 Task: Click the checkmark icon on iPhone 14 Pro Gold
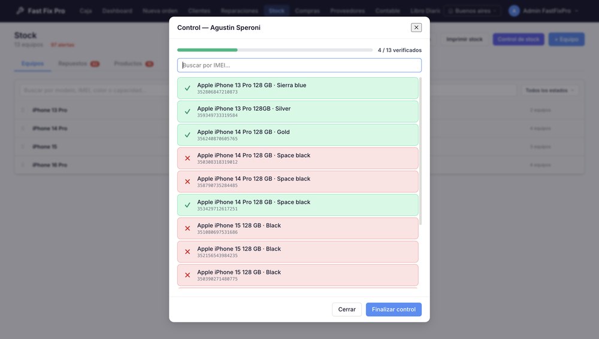pos(187,135)
